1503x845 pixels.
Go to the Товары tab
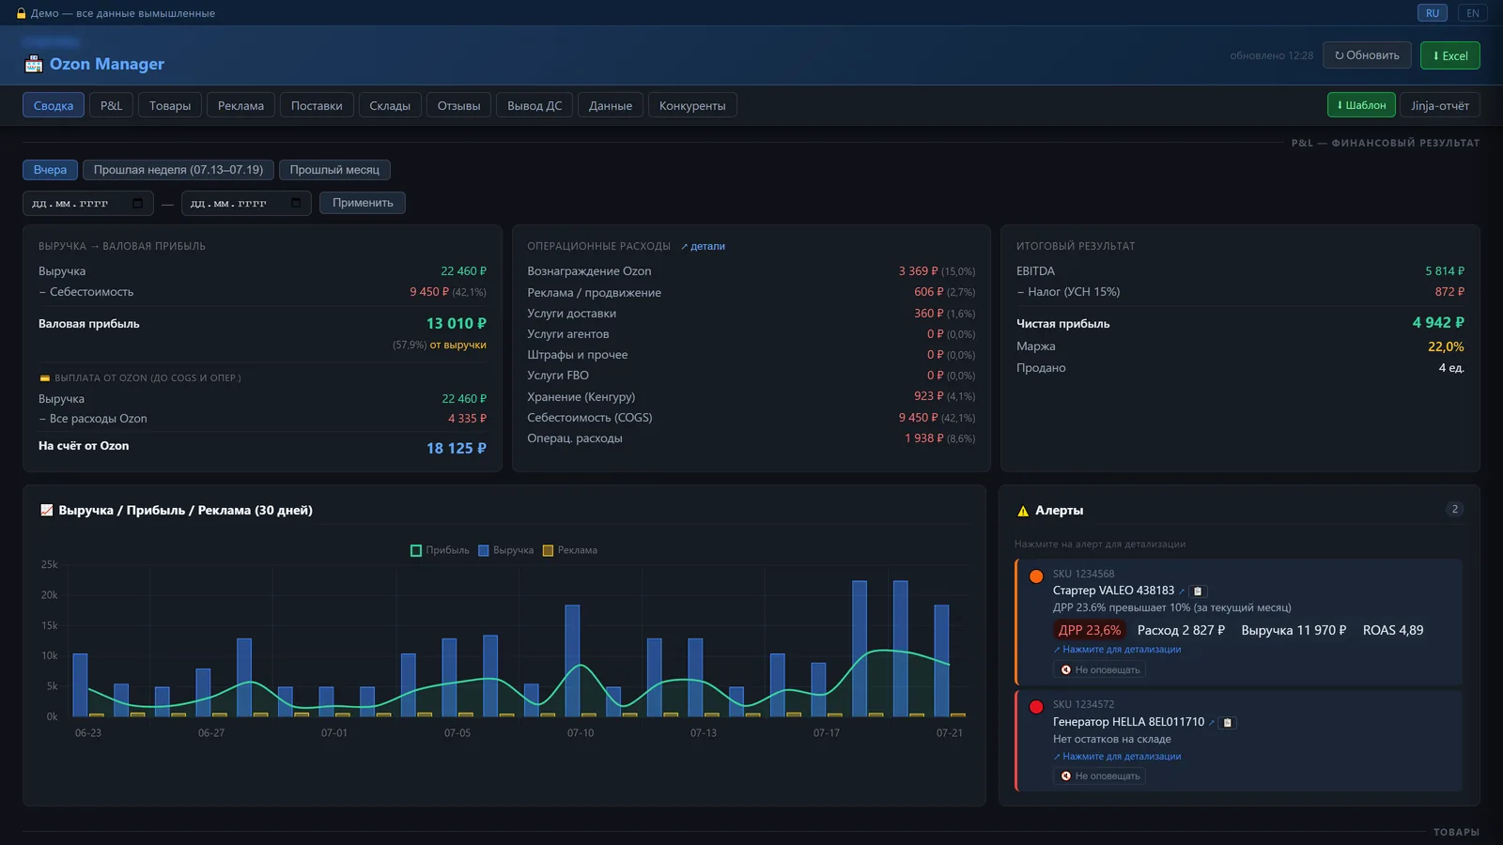click(170, 105)
